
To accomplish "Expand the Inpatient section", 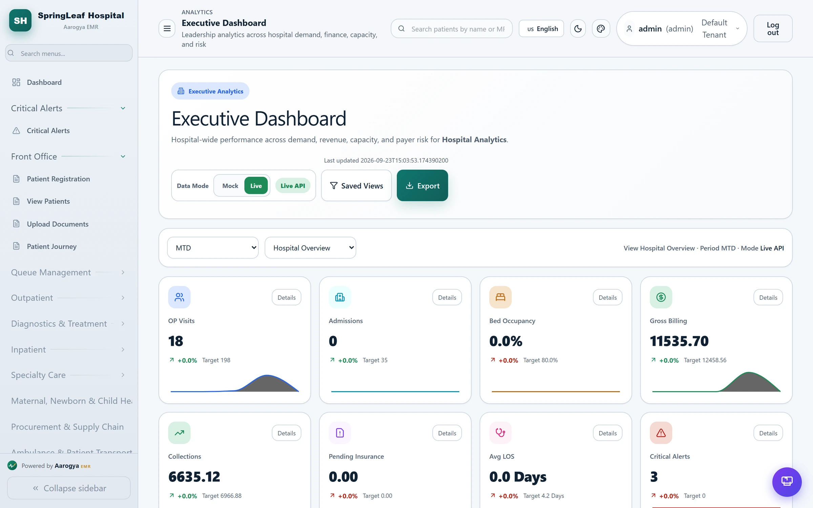I will coord(123,350).
